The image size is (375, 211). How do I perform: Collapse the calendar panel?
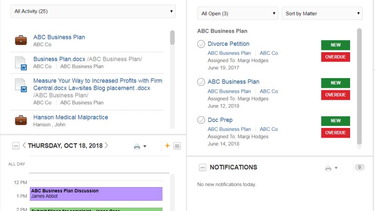tap(16, 146)
